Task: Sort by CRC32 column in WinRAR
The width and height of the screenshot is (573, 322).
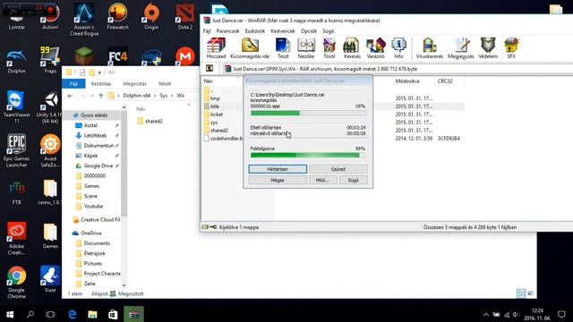Action: point(445,81)
